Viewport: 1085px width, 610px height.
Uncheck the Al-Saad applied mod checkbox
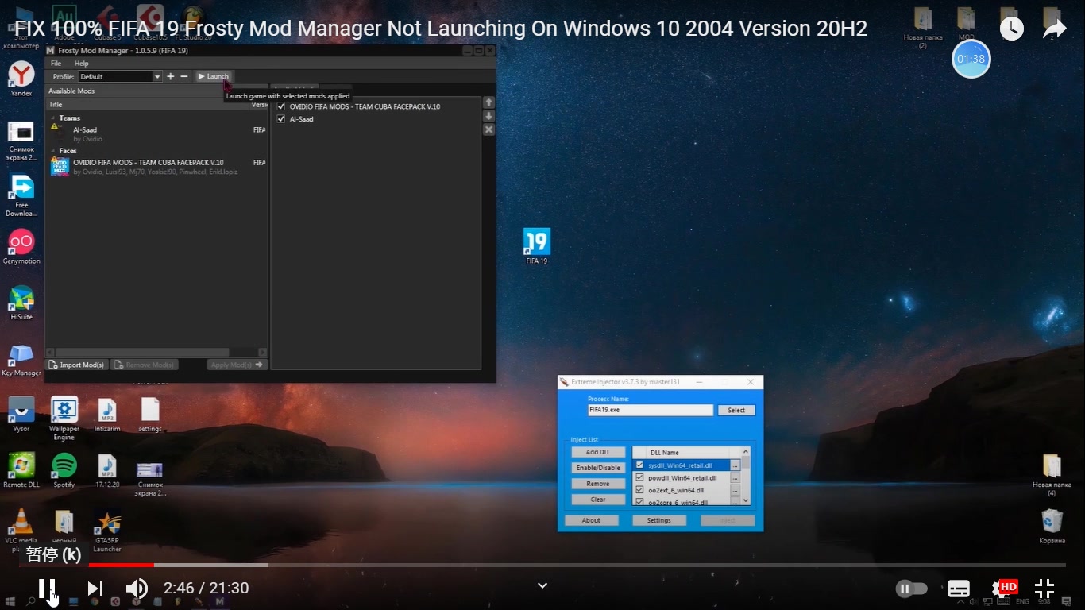click(280, 119)
